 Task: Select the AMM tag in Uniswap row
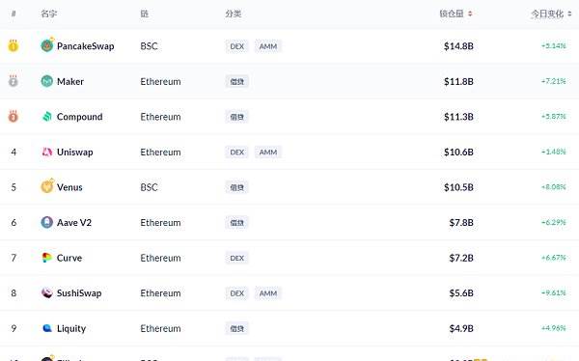coord(268,152)
